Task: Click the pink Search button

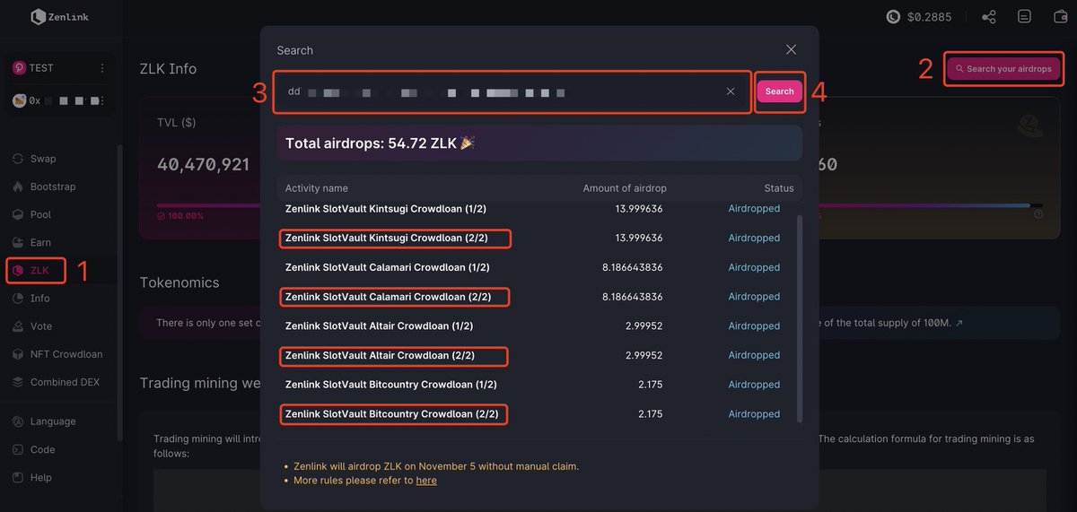Action: point(779,91)
